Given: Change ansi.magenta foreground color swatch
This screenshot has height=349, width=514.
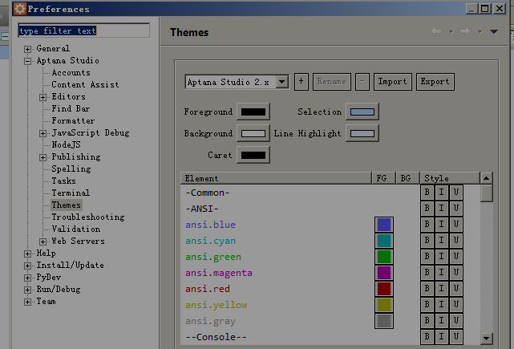Looking at the screenshot, I should coord(384,273).
